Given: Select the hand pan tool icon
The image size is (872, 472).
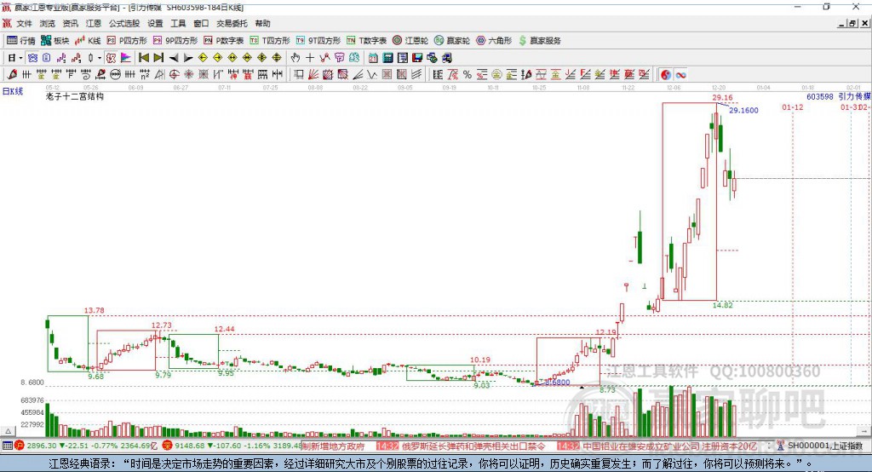Looking at the screenshot, I should 295,57.
